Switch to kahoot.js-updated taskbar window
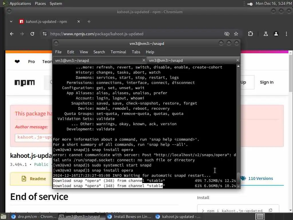 177,217
